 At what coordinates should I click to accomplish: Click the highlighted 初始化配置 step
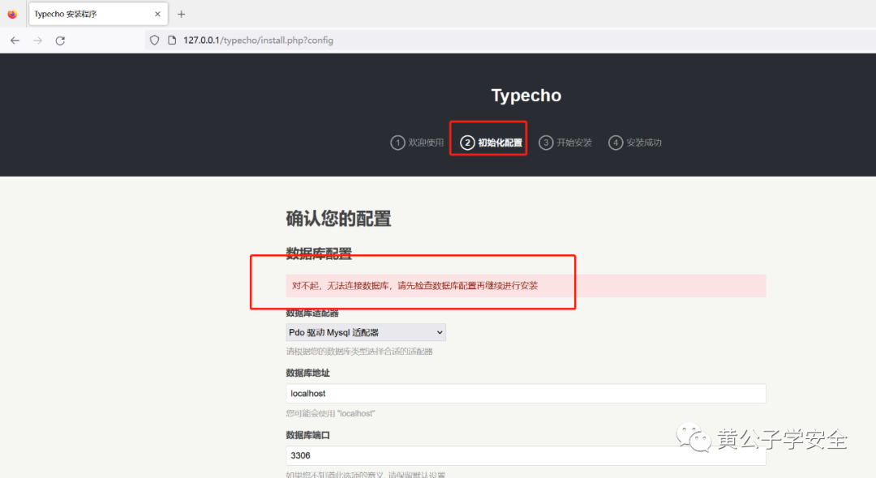pyautogui.click(x=487, y=142)
